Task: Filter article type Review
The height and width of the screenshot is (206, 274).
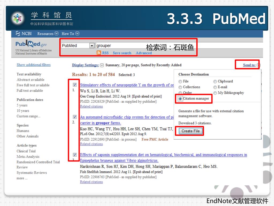Action: tap(22, 167)
